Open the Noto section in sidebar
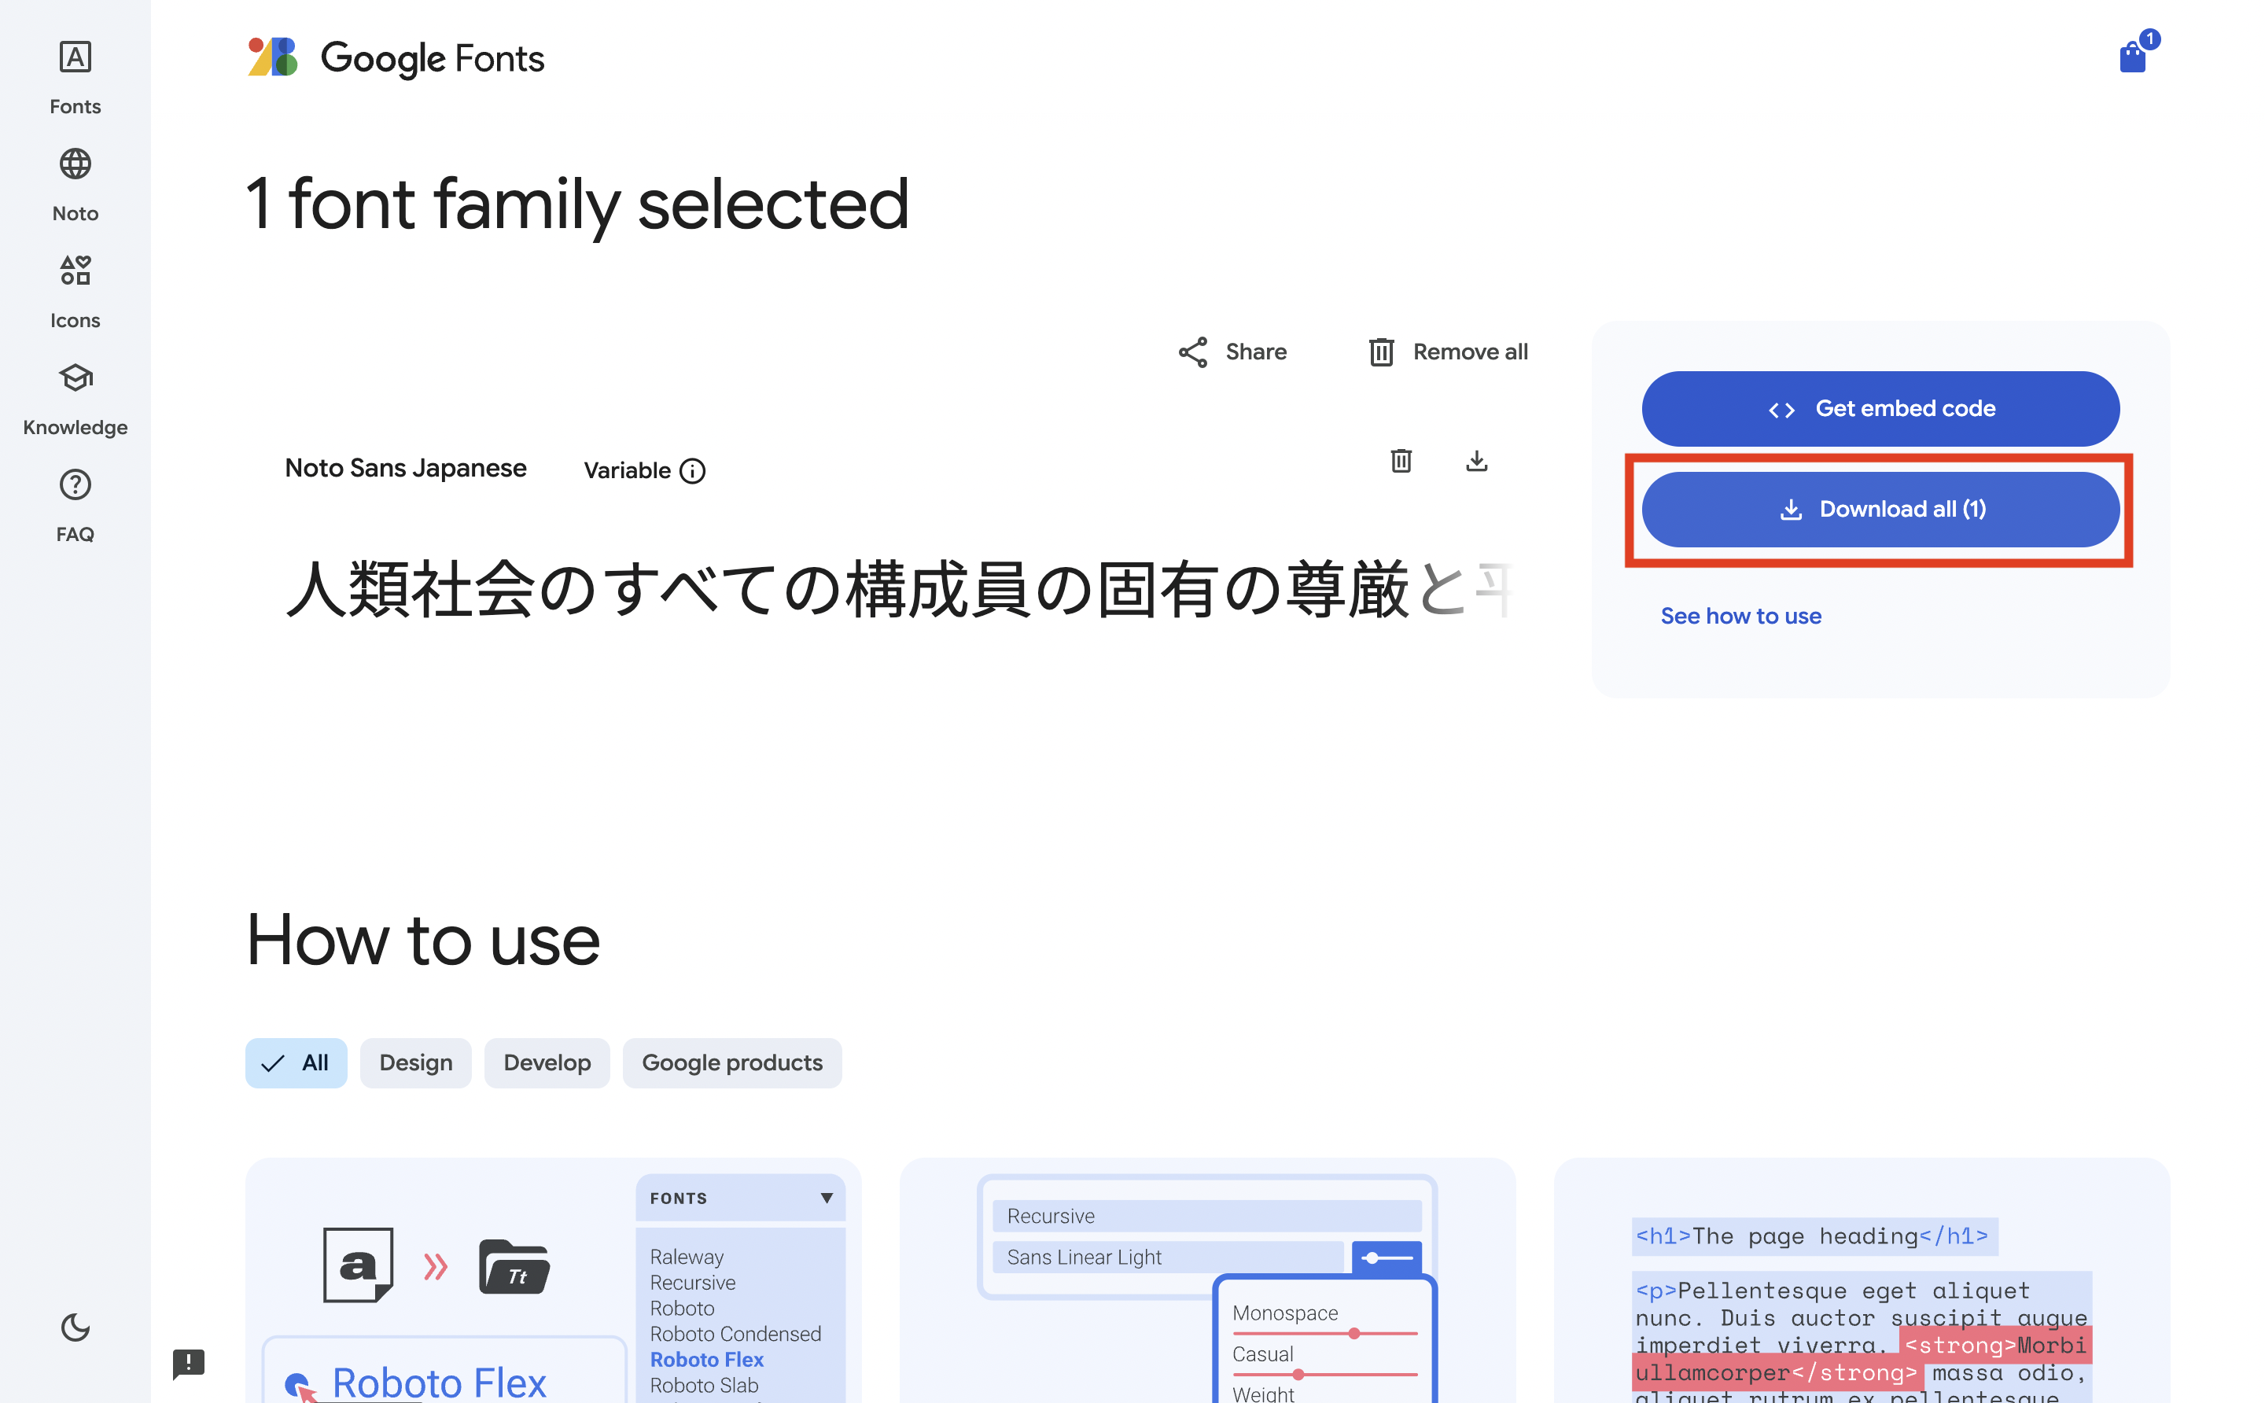Screen dimensions: 2265x1403 pos(75,186)
